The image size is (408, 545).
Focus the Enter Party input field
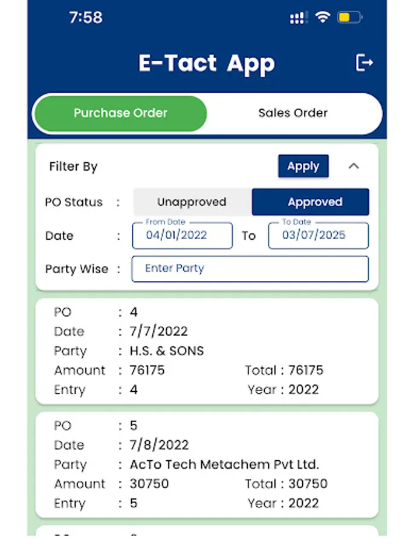(250, 269)
